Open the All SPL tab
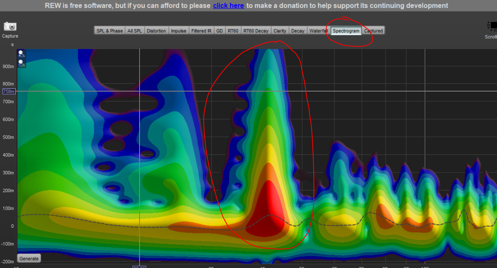 pyautogui.click(x=134, y=31)
